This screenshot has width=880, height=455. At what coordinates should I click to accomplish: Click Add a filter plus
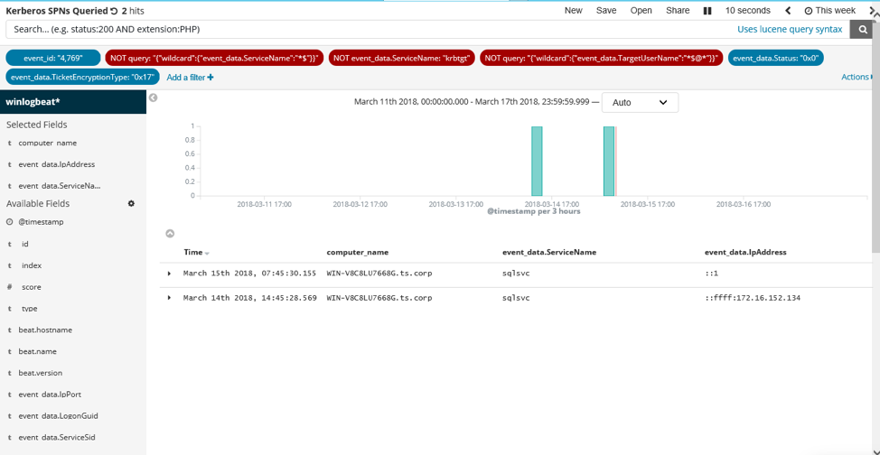pos(190,78)
